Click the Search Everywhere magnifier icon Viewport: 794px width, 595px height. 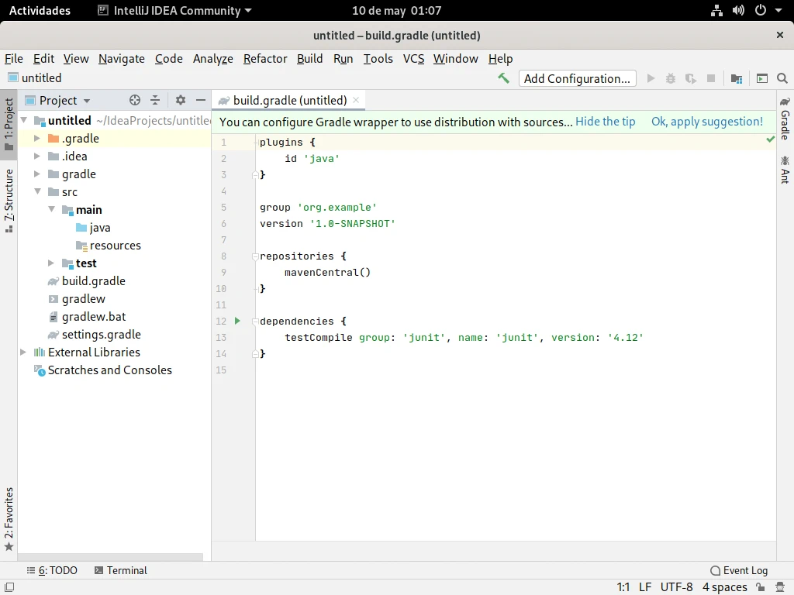(782, 78)
